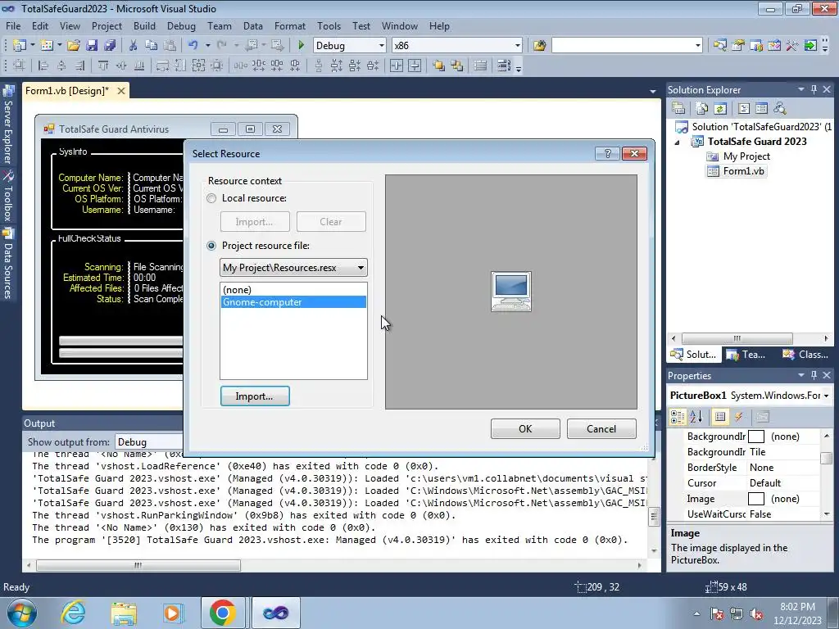Image resolution: width=839 pixels, height=629 pixels.
Task: Open Google Chrome from the taskbar
Action: (223, 613)
